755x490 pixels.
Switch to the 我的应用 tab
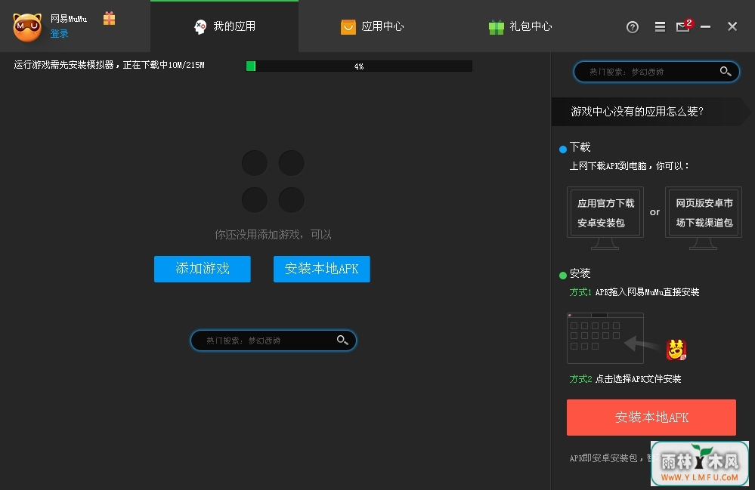[x=224, y=26]
